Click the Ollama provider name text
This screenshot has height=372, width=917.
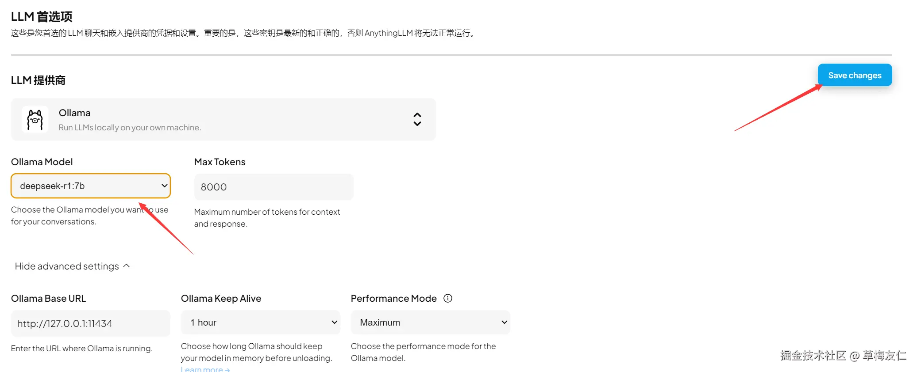point(75,113)
